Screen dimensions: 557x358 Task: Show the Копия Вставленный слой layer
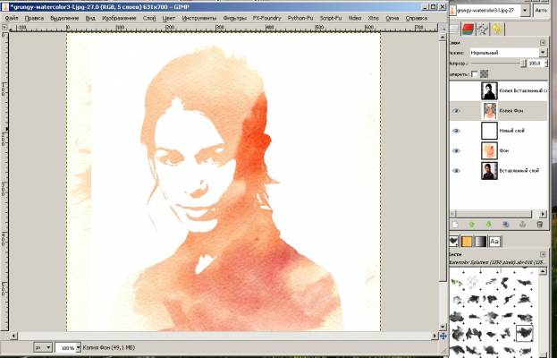click(456, 91)
